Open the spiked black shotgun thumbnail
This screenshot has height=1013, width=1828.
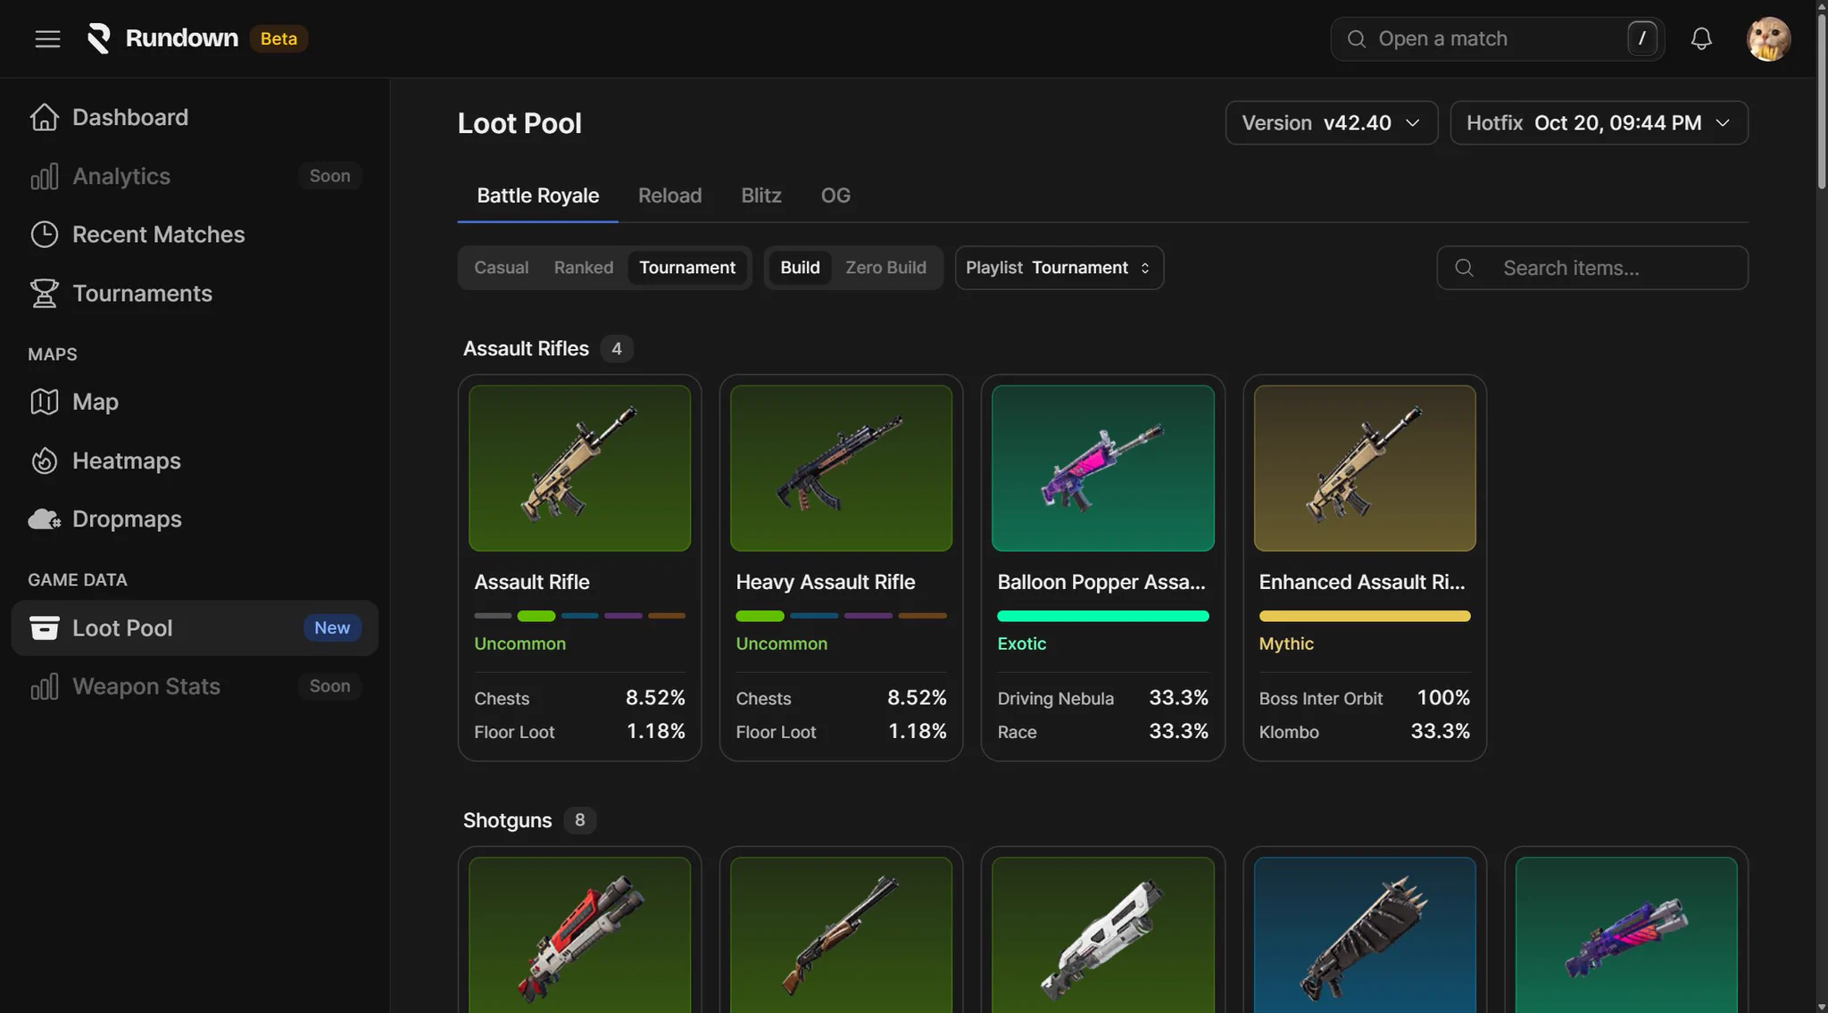(x=1364, y=934)
